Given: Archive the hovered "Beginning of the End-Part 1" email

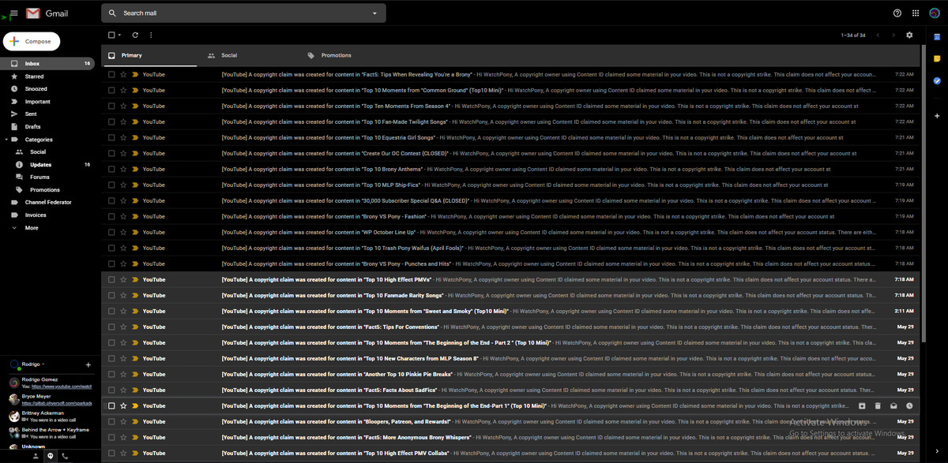Looking at the screenshot, I should pyautogui.click(x=862, y=405).
